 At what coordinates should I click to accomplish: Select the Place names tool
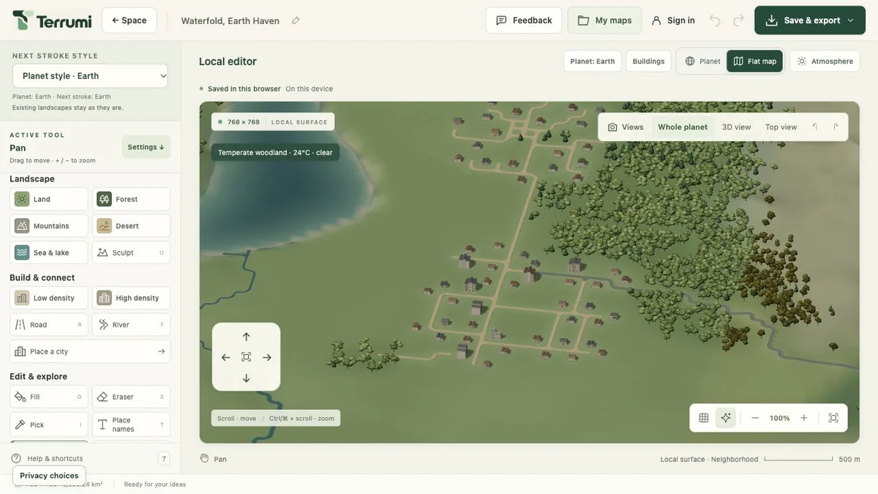[x=131, y=424]
